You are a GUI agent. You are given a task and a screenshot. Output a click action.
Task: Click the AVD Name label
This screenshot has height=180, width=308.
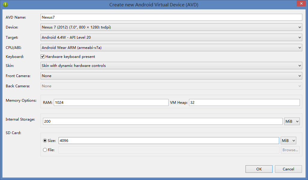click(16, 17)
